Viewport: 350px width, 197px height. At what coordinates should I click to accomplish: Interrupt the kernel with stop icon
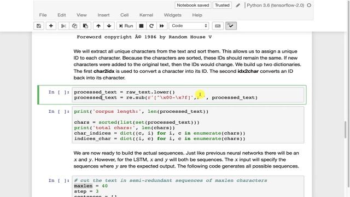coord(141,26)
